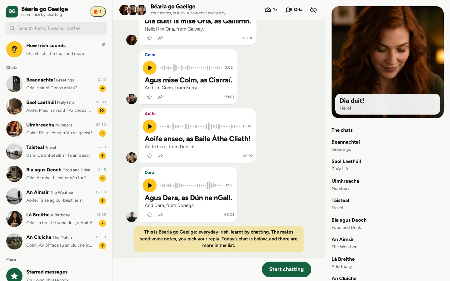Click the Start chatting button
Screen dimensions: 450x281
point(287,269)
